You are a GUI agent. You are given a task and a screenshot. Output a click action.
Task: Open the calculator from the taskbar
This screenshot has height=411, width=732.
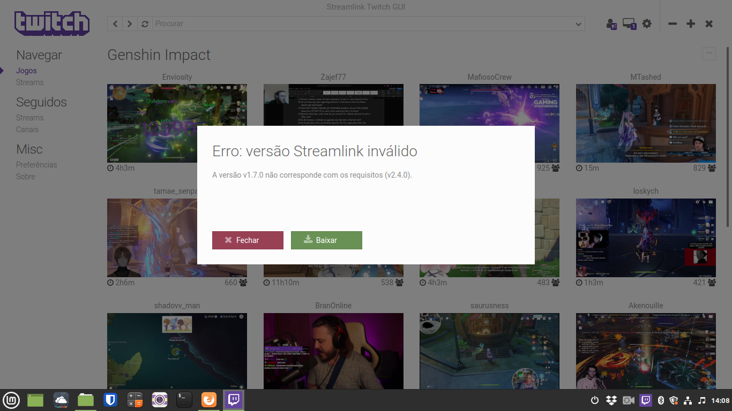tap(135, 400)
